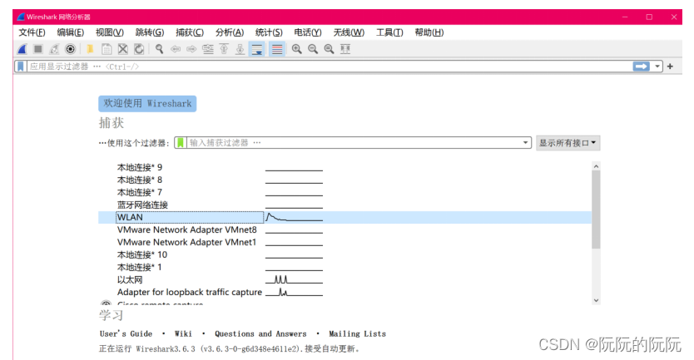Image resolution: width=694 pixels, height=360 pixels.
Task: Toggle packet colorization rules icon
Action: (x=277, y=49)
